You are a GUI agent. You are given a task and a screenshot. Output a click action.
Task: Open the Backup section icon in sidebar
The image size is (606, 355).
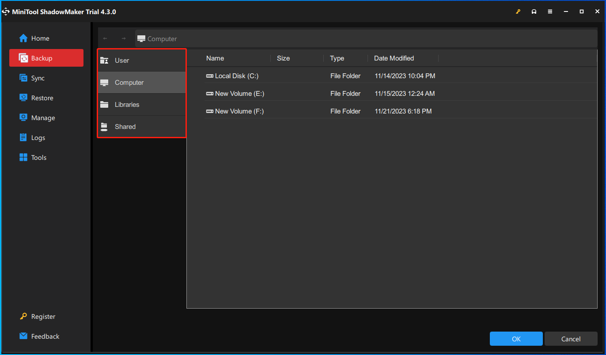pos(23,58)
